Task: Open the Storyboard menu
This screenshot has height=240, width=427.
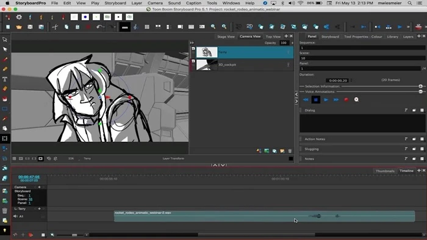Action: pos(115,3)
